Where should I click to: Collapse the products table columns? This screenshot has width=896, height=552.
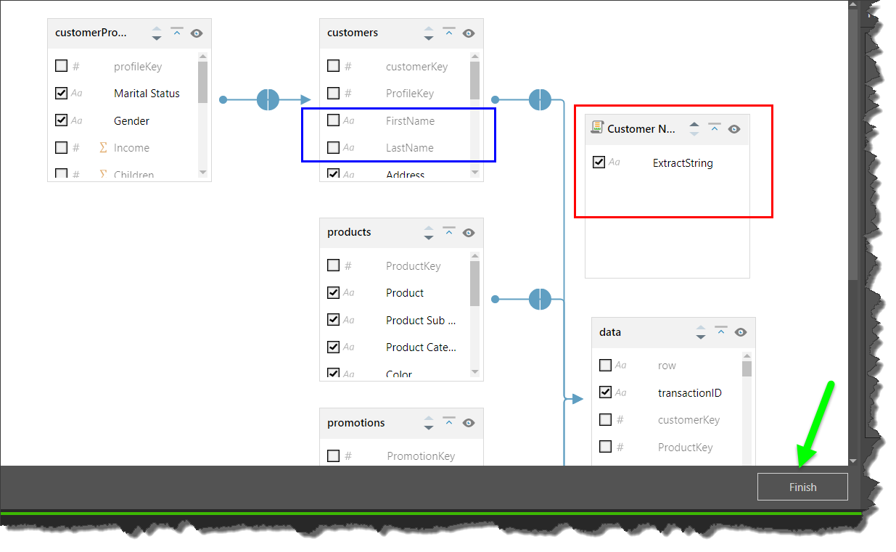pos(449,232)
